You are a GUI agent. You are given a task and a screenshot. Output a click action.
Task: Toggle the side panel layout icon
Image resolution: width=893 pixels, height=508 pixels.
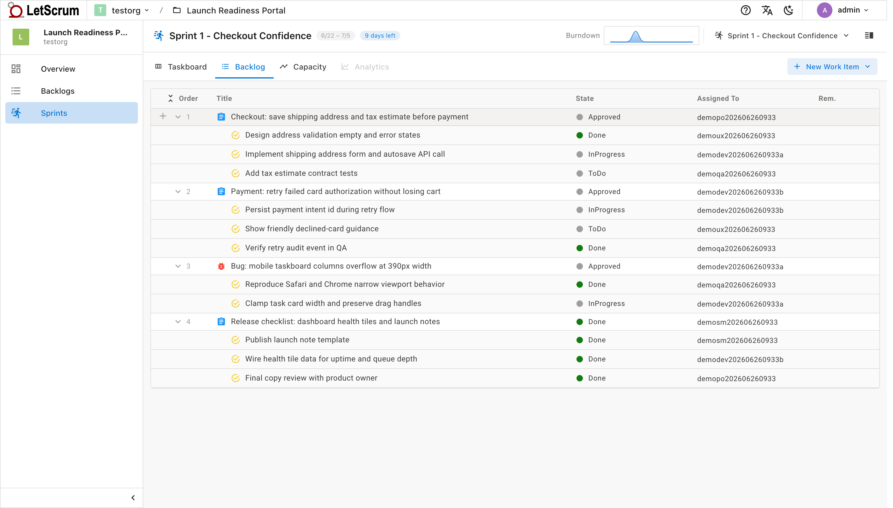click(869, 36)
